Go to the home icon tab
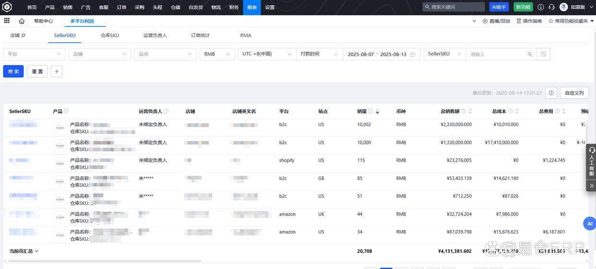This screenshot has width=596, height=269. tap(22, 21)
